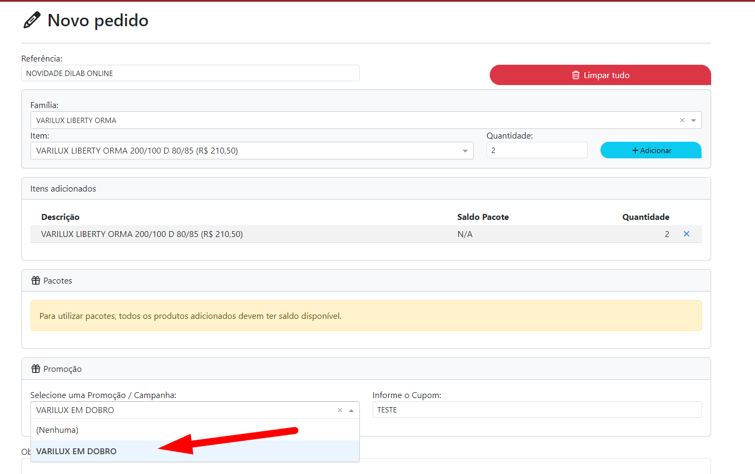Select the (Nenhuma) promotion option
755x474 pixels.
point(195,430)
